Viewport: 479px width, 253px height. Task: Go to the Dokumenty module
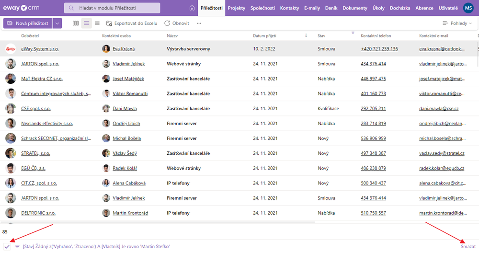click(354, 8)
